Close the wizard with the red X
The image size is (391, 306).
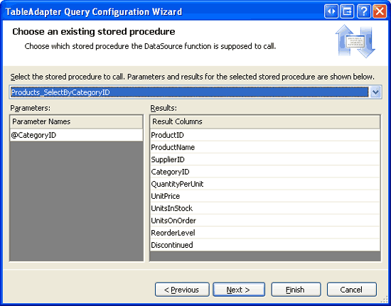click(x=380, y=11)
